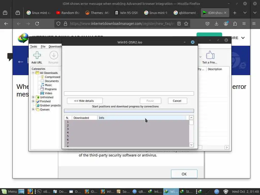Expand the Unfinished category node
260x195 pixels.
[33, 97]
